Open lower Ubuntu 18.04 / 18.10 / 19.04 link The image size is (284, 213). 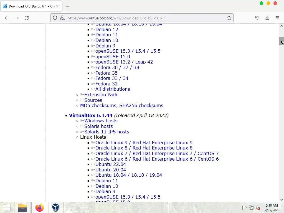click(129, 175)
